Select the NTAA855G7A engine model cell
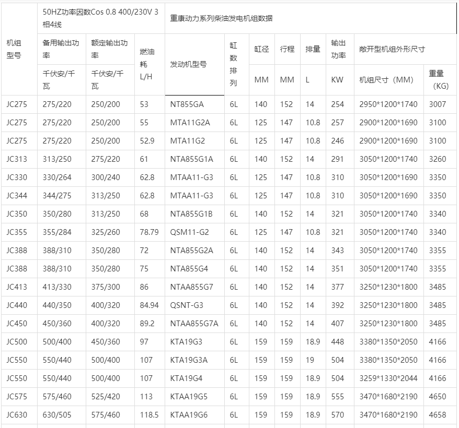This screenshot has height=428, width=459. click(194, 324)
